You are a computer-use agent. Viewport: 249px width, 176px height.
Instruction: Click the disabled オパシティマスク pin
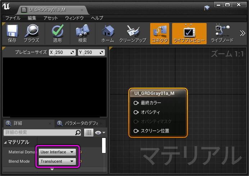136,121
